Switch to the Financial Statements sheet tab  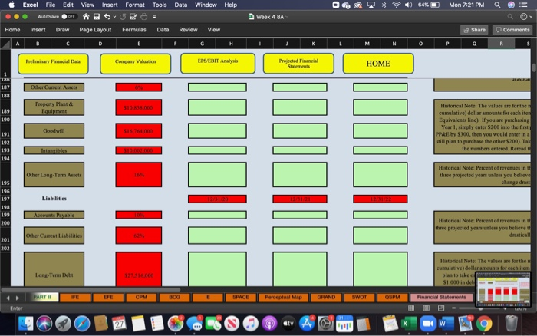pyautogui.click(x=441, y=298)
